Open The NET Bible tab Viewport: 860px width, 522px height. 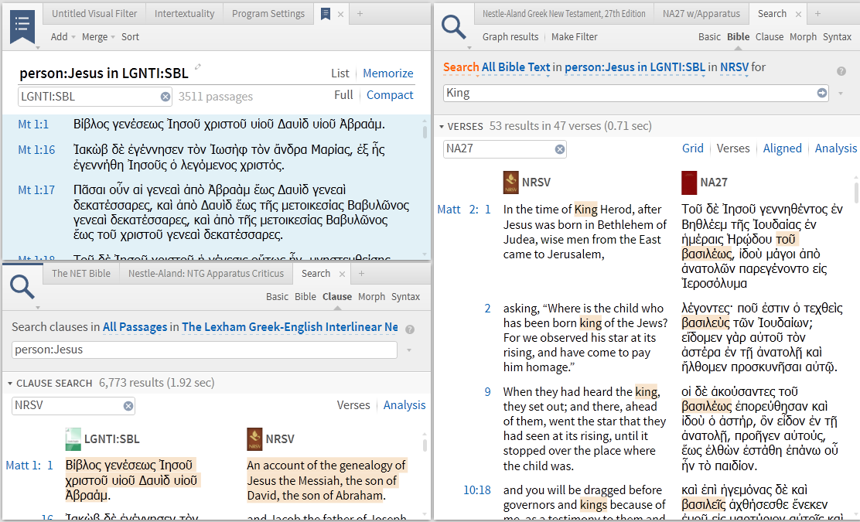(x=81, y=273)
